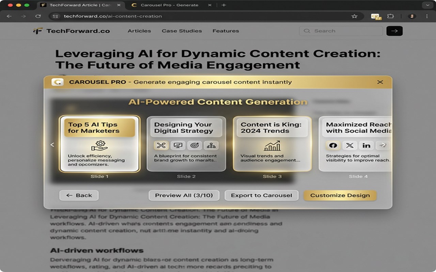Click the LinkedIn icon on Slide 4
Screen dimensions: 436x272
[367, 146]
